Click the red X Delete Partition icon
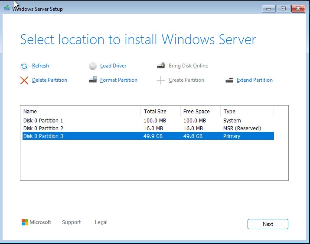Image resolution: width=310 pixels, height=244 pixels. (x=24, y=80)
